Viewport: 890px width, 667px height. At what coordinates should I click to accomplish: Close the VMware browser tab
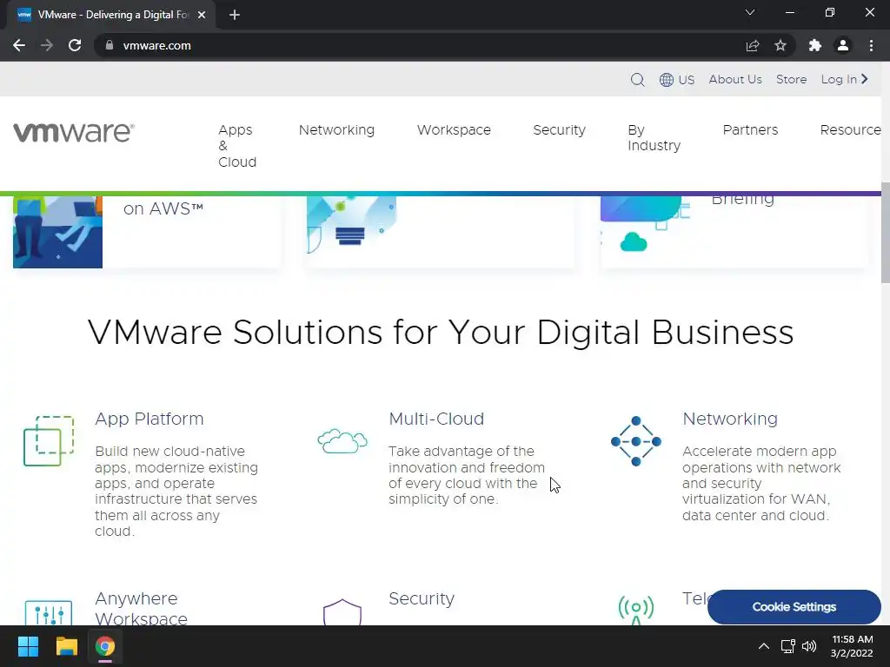202,15
